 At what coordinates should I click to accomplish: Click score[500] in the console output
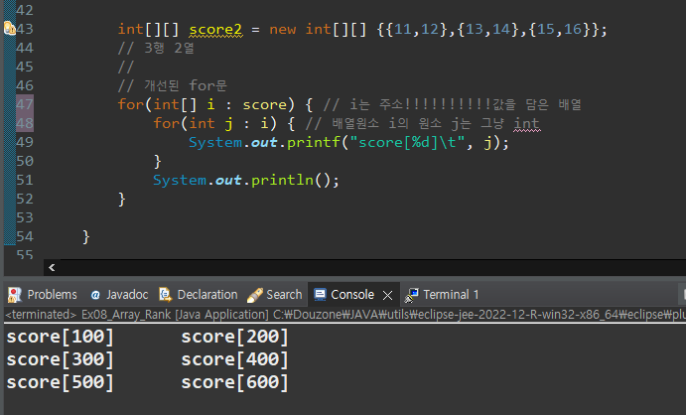point(60,382)
